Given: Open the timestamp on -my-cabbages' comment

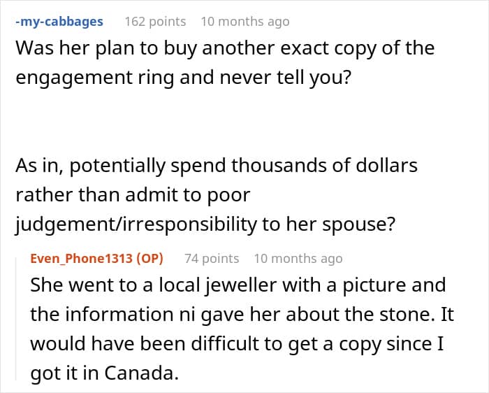Looking at the screenshot, I should click(x=245, y=22).
